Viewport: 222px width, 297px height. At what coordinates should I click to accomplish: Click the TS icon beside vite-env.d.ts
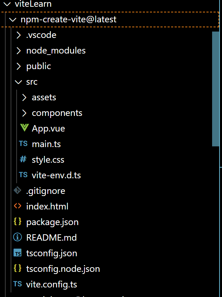pos(23,175)
